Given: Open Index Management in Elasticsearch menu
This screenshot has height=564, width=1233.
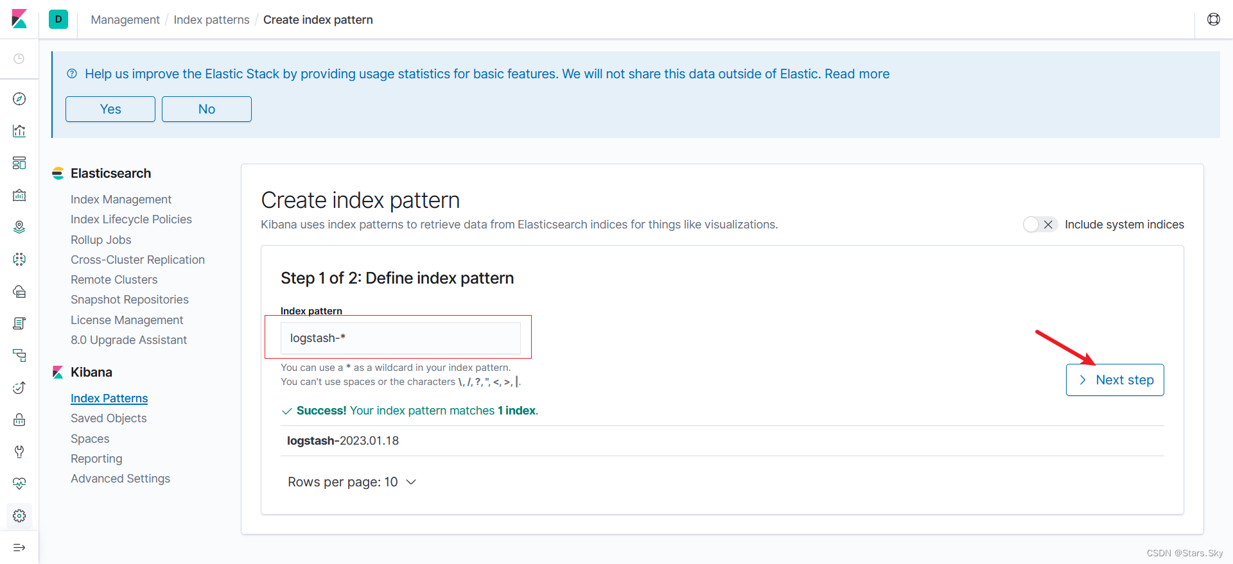Looking at the screenshot, I should pos(121,200).
